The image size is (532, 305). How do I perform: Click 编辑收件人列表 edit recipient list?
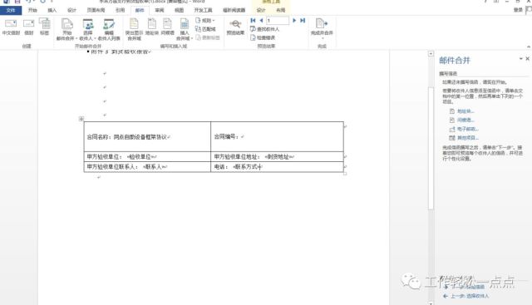coord(109,29)
